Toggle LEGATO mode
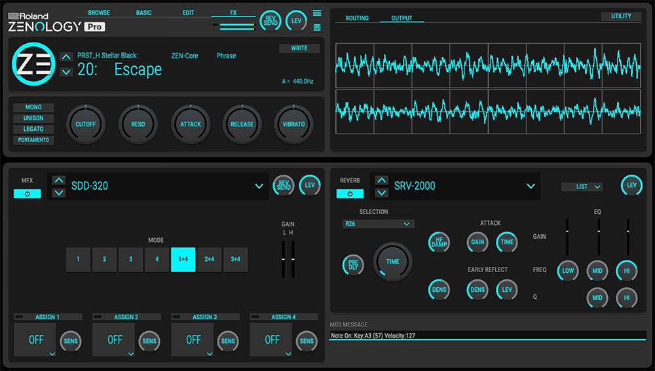Image resolution: width=655 pixels, height=371 pixels. click(33, 129)
